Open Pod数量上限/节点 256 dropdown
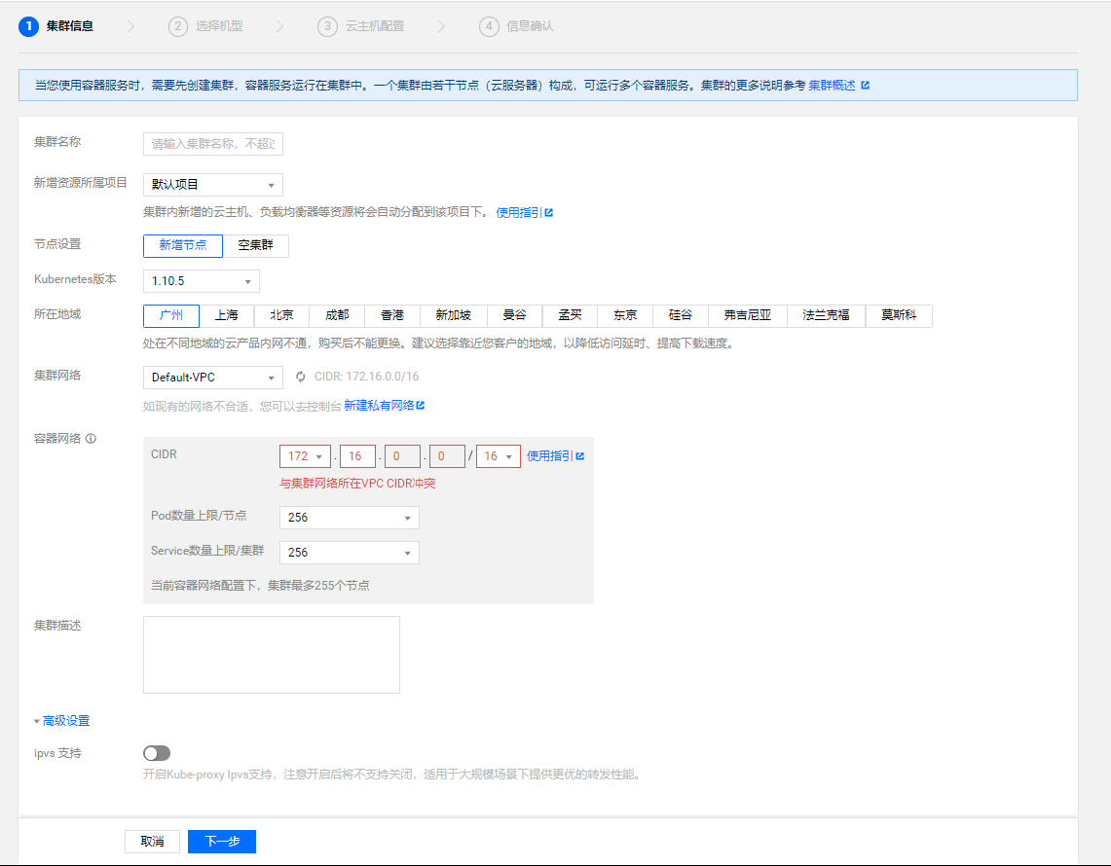The height and width of the screenshot is (866, 1111). 350,518
